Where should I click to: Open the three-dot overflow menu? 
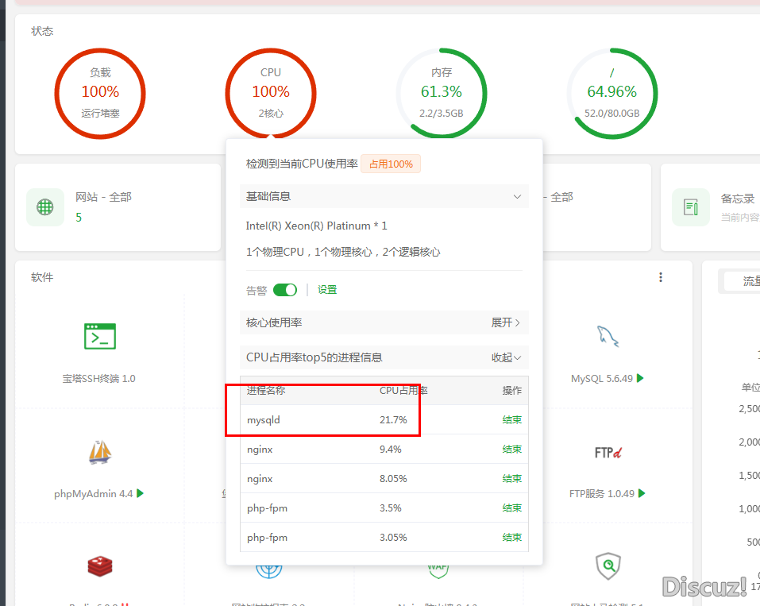pos(660,276)
